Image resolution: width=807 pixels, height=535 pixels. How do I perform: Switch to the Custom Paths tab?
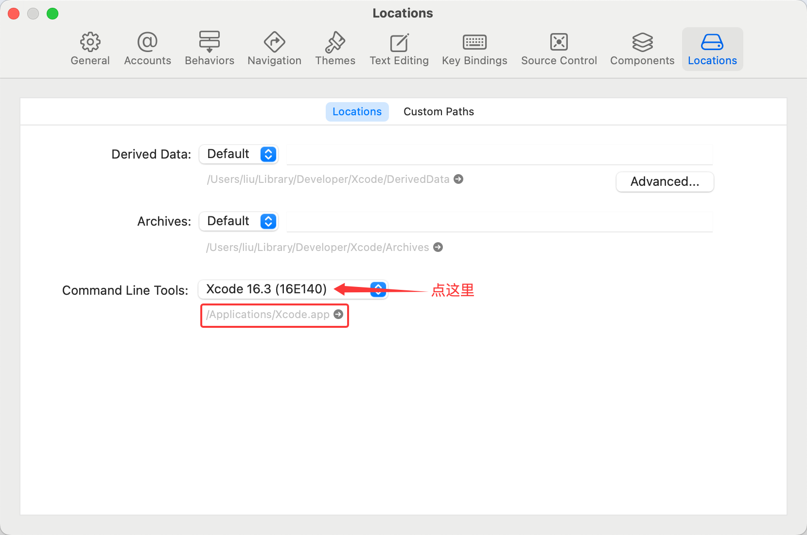point(439,112)
